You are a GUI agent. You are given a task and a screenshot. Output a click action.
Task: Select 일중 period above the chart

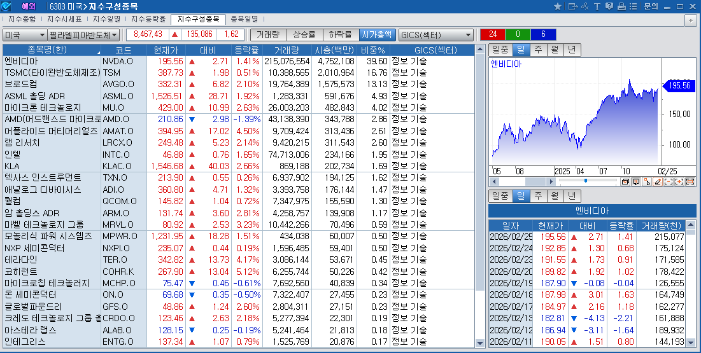pos(500,50)
